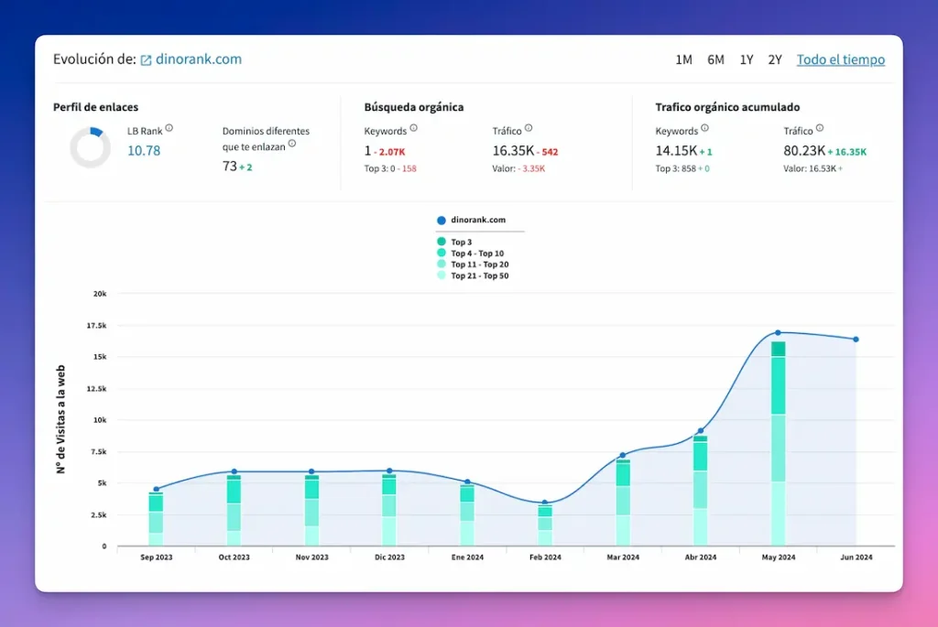Open the dinorank.com domain link
This screenshot has height=627, width=938.
click(200, 59)
